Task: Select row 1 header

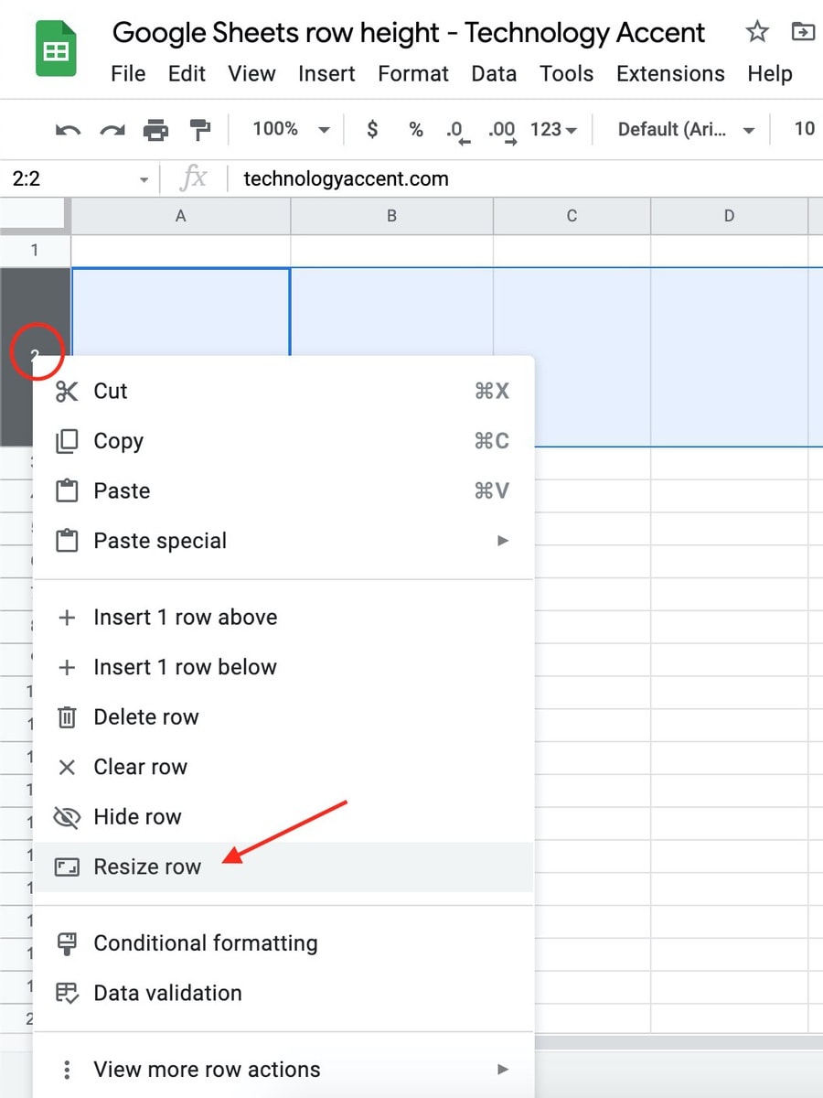Action: [35, 251]
